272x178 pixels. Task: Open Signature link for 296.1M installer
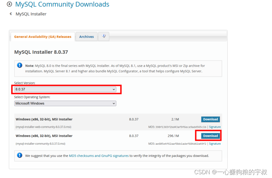click(x=215, y=143)
